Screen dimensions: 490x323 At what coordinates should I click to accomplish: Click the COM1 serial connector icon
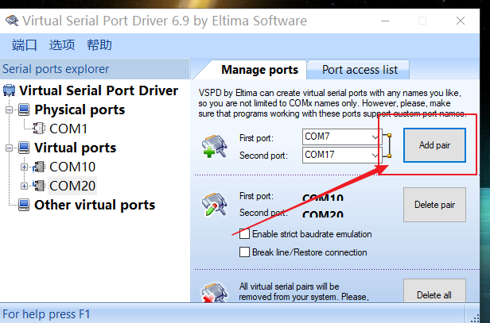pos(39,129)
